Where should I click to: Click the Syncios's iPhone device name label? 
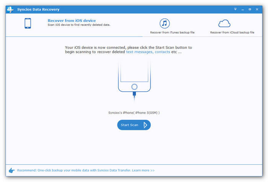tap(134, 113)
